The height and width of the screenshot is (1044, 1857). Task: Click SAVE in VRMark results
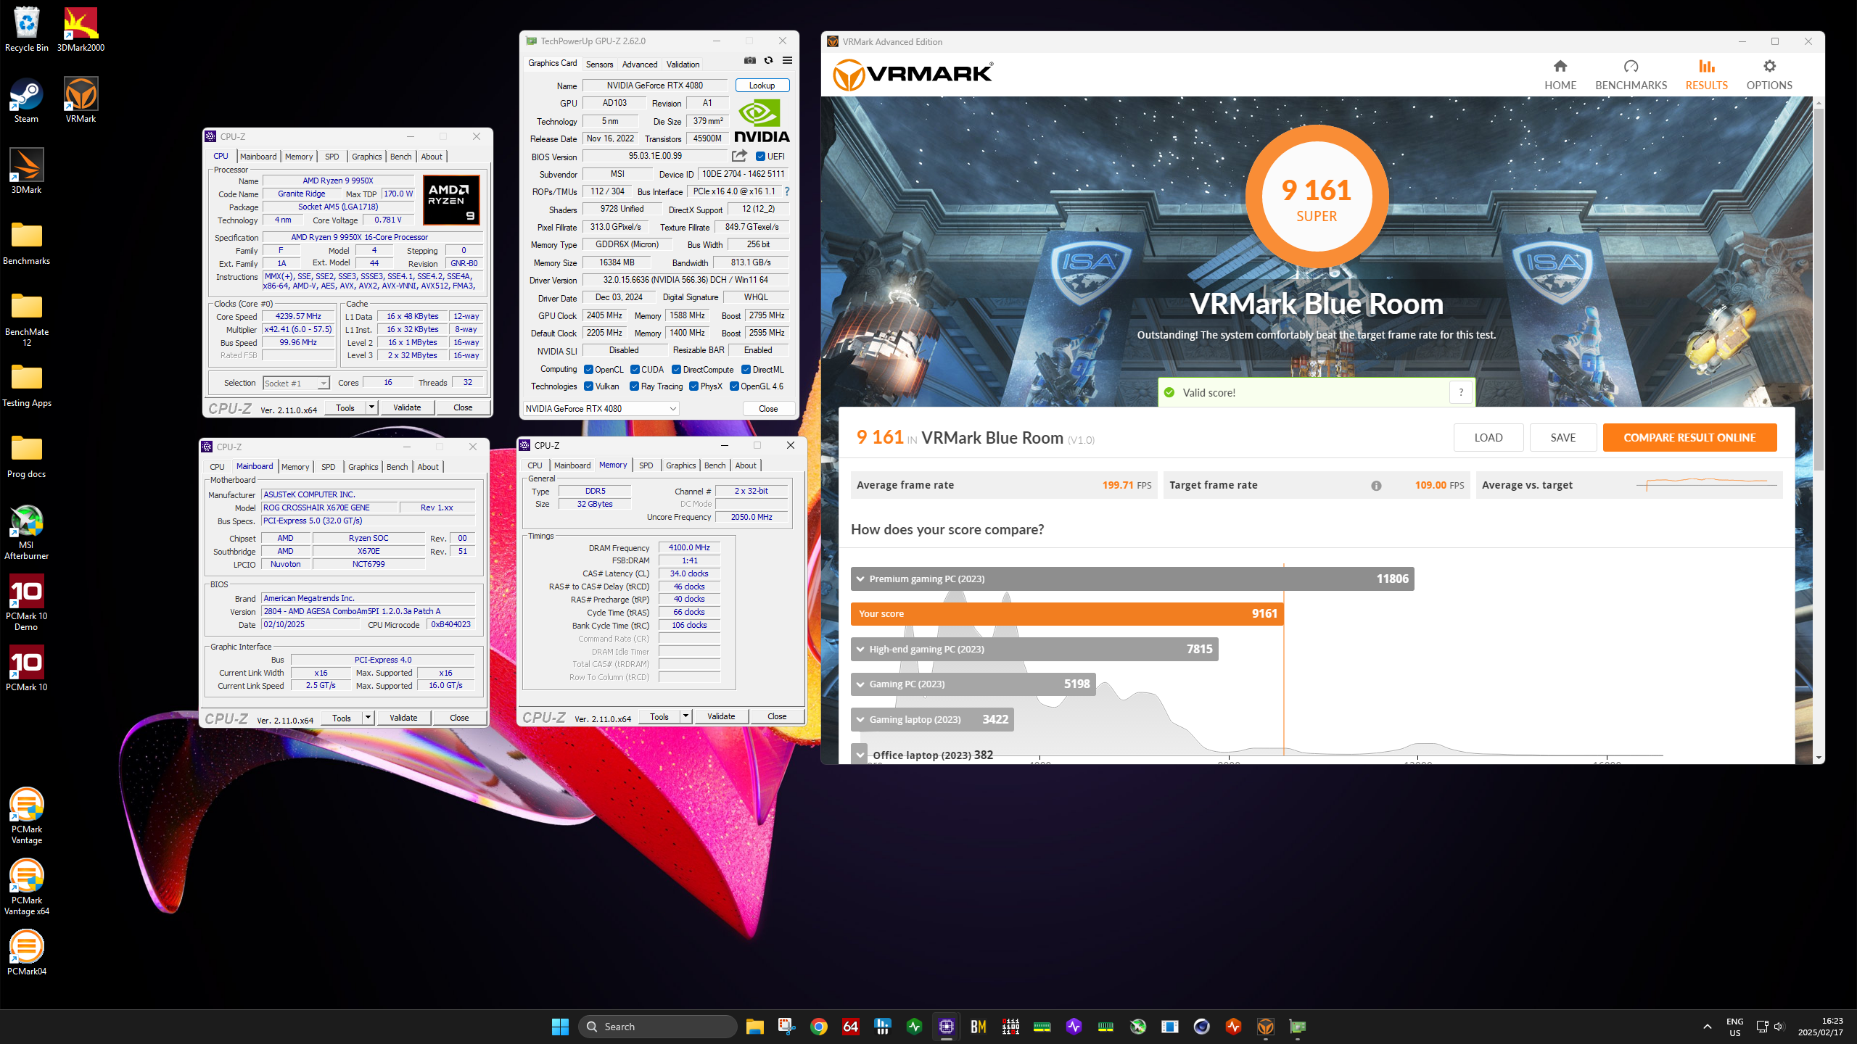pyautogui.click(x=1563, y=438)
